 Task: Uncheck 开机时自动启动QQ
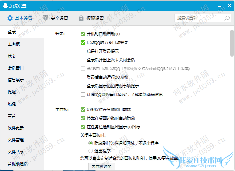pos(83,34)
